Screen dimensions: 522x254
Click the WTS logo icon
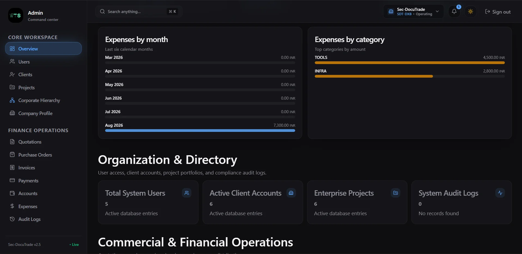[16, 15]
